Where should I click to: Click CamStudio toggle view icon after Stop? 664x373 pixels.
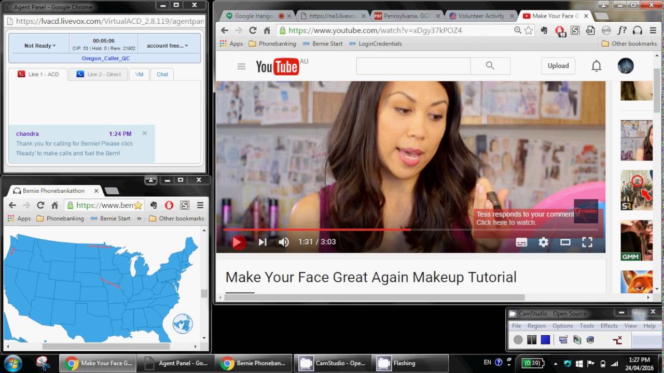563,340
